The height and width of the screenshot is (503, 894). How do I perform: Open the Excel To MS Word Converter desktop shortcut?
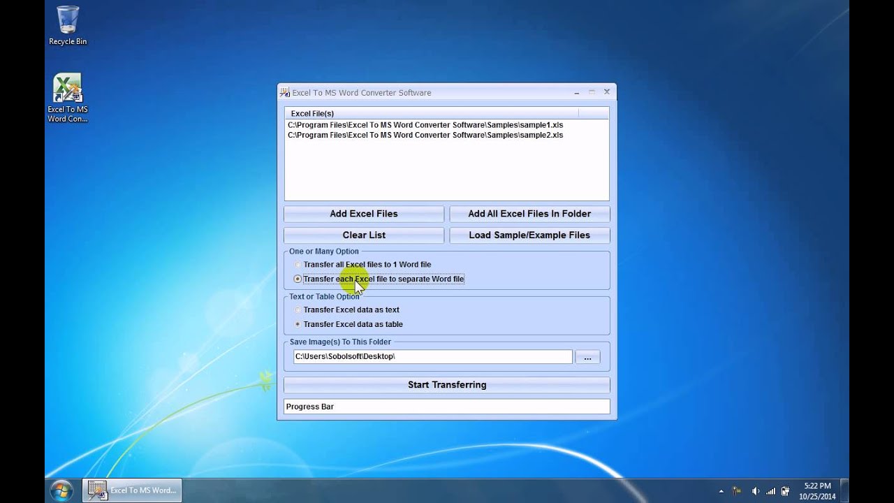(x=68, y=98)
